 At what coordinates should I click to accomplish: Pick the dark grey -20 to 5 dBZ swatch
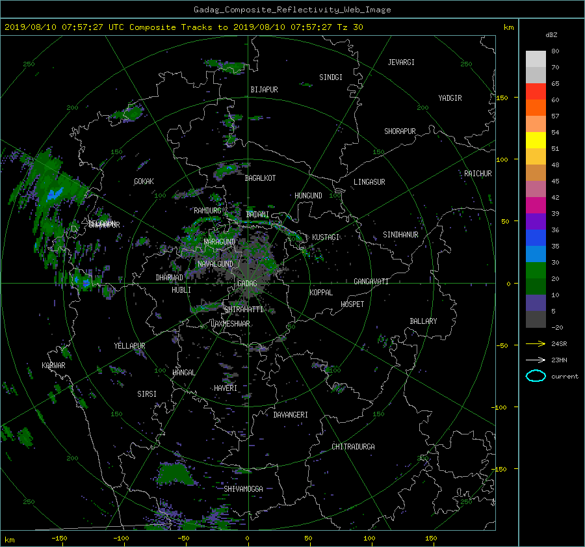tap(536, 319)
